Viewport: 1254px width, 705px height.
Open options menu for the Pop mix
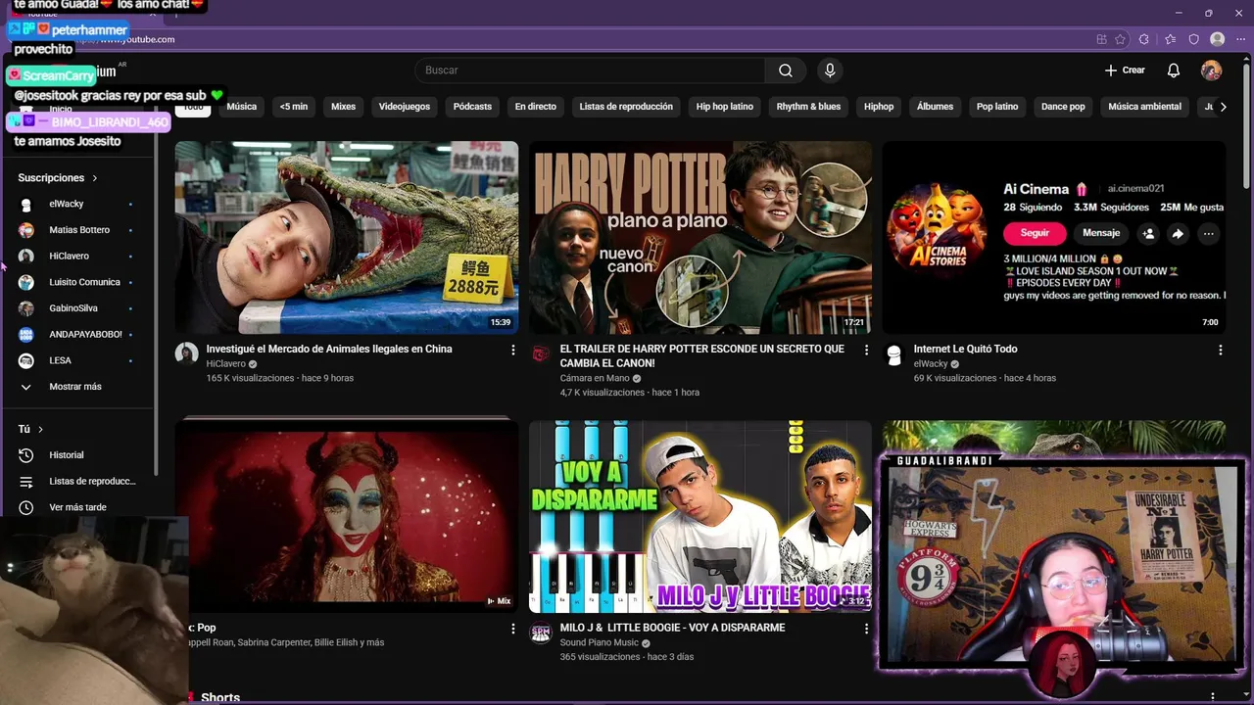(x=512, y=629)
